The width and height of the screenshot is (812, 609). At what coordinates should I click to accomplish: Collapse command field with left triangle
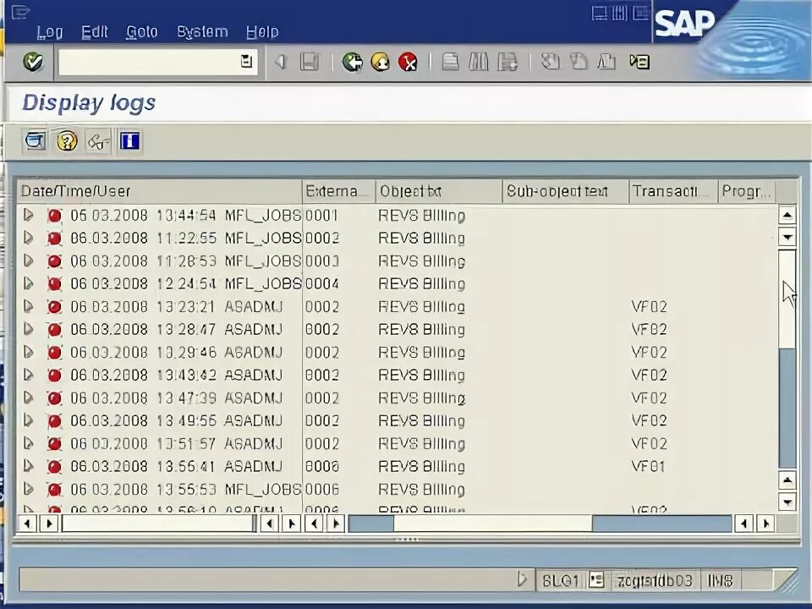pos(280,62)
